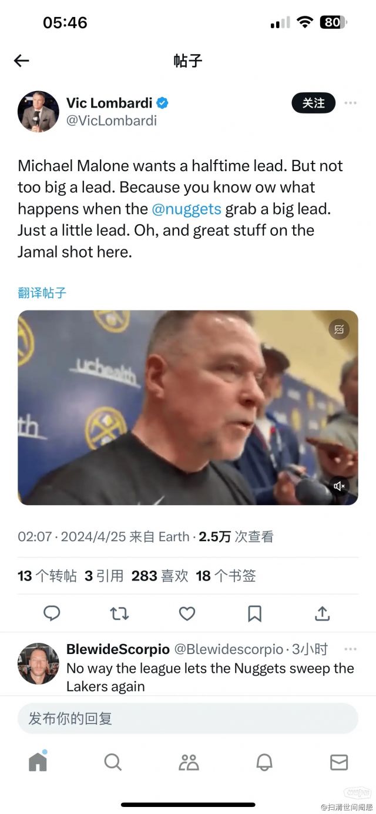376x814 pixels.
Task: Tap 翻译帖子 to translate post
Action: click(x=42, y=292)
